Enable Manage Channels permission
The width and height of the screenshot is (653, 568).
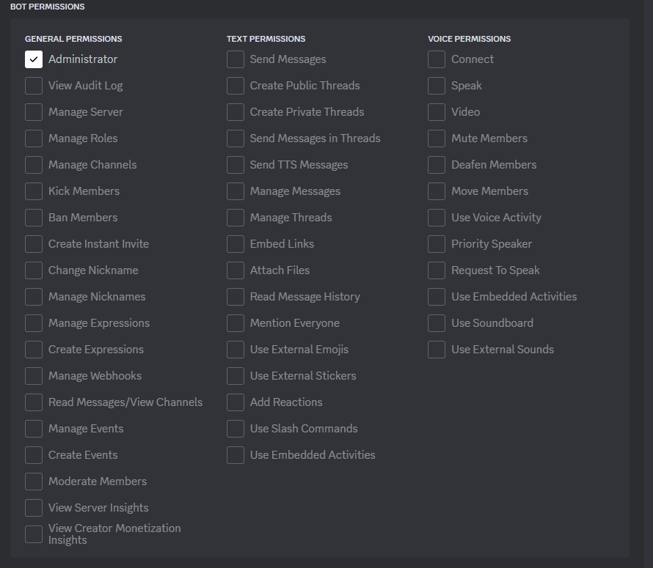coord(34,165)
